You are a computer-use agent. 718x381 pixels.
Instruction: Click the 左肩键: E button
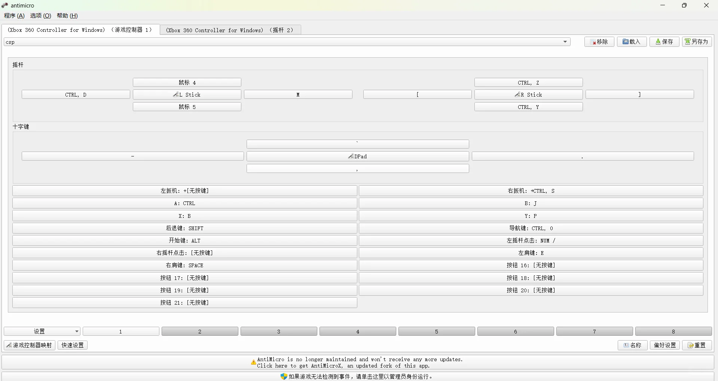[531, 253]
